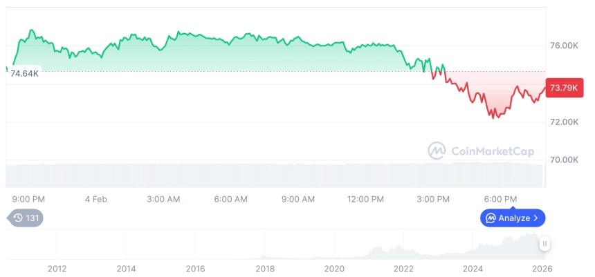Select the 2012 year on timeline
Screen dimensions: 595x277
(57, 268)
